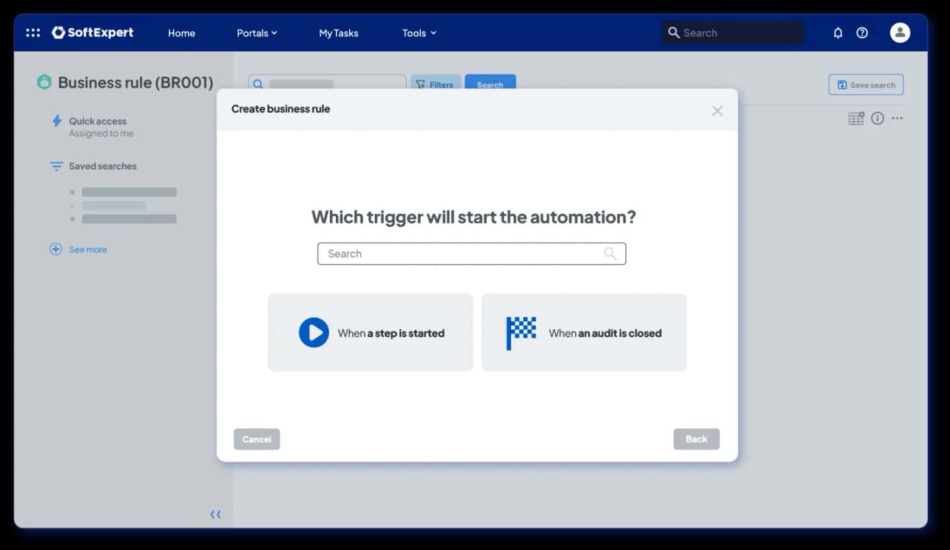Open the help question mark icon

(862, 32)
